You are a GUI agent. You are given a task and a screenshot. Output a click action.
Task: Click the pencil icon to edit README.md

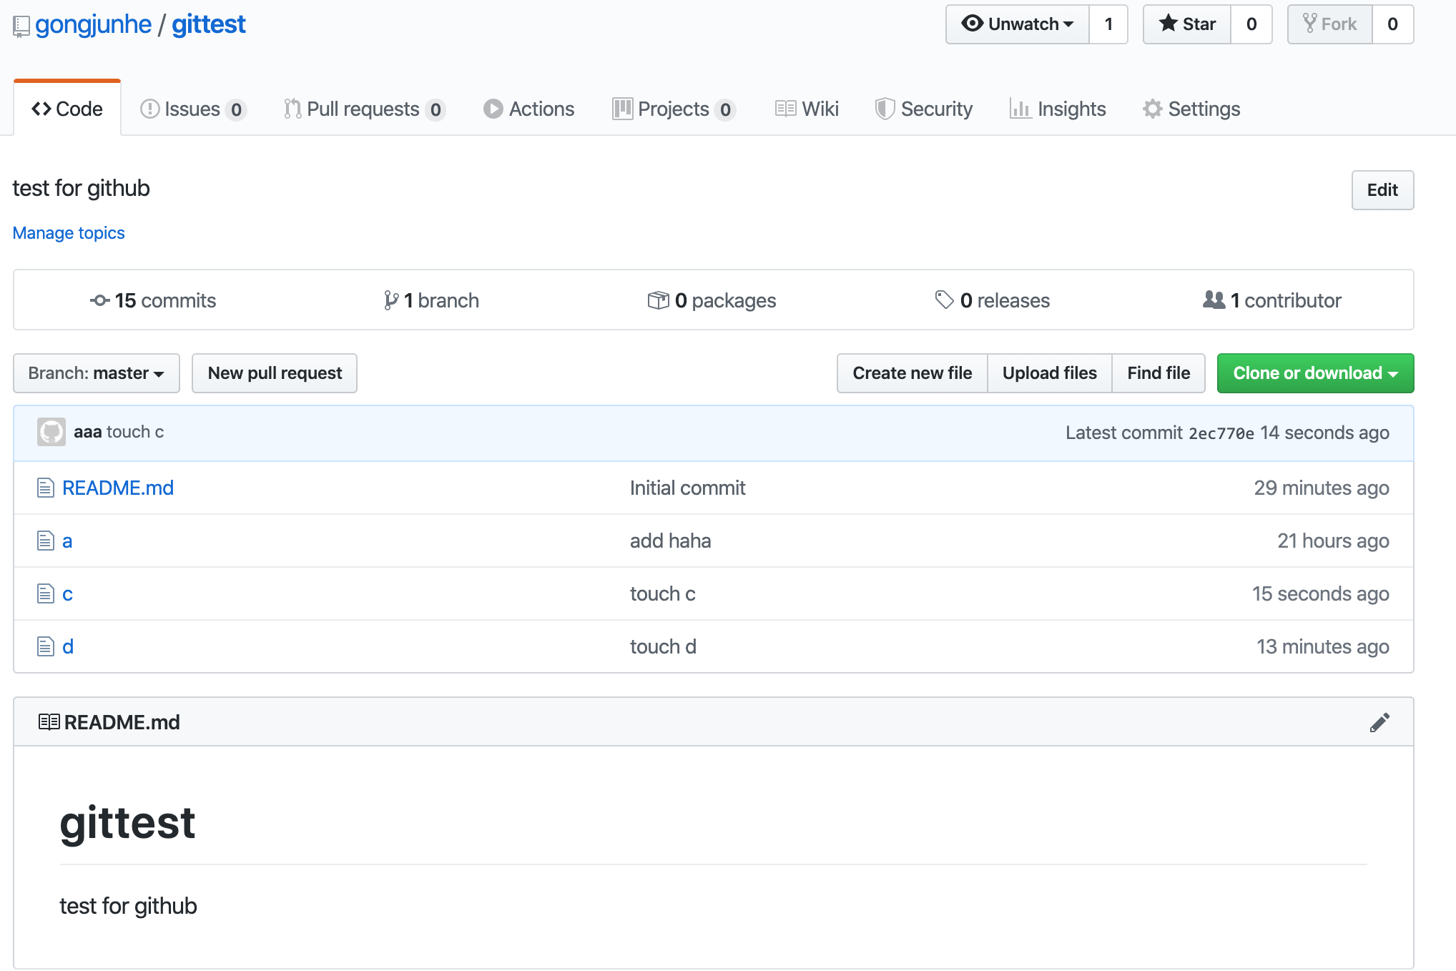point(1379,722)
